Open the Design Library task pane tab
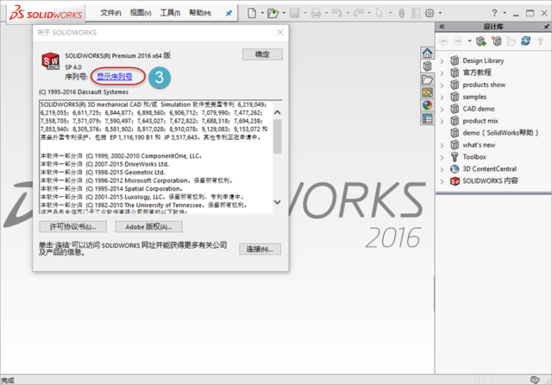 coord(428,66)
